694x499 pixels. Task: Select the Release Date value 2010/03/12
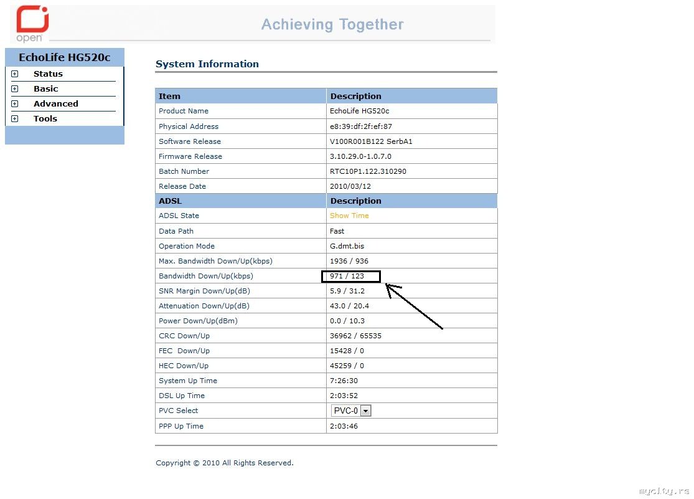pyautogui.click(x=350, y=186)
